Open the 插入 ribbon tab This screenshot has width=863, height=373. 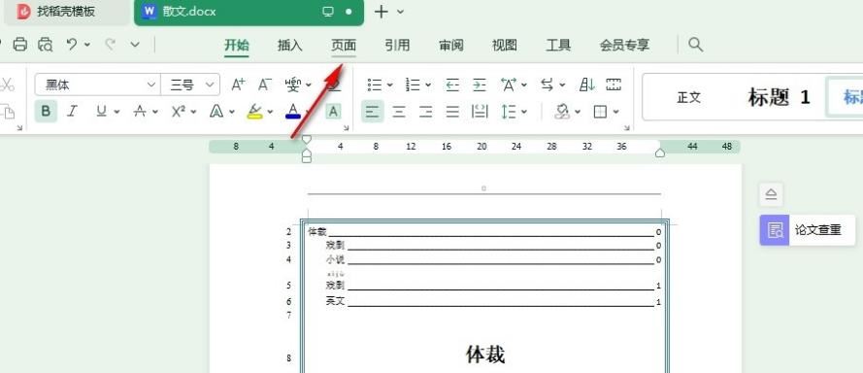(x=290, y=45)
